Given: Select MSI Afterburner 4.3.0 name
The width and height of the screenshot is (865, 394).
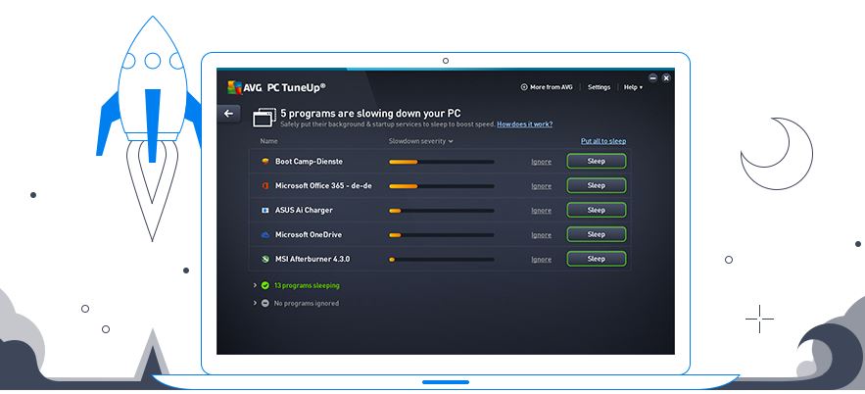Looking at the screenshot, I should click(312, 259).
